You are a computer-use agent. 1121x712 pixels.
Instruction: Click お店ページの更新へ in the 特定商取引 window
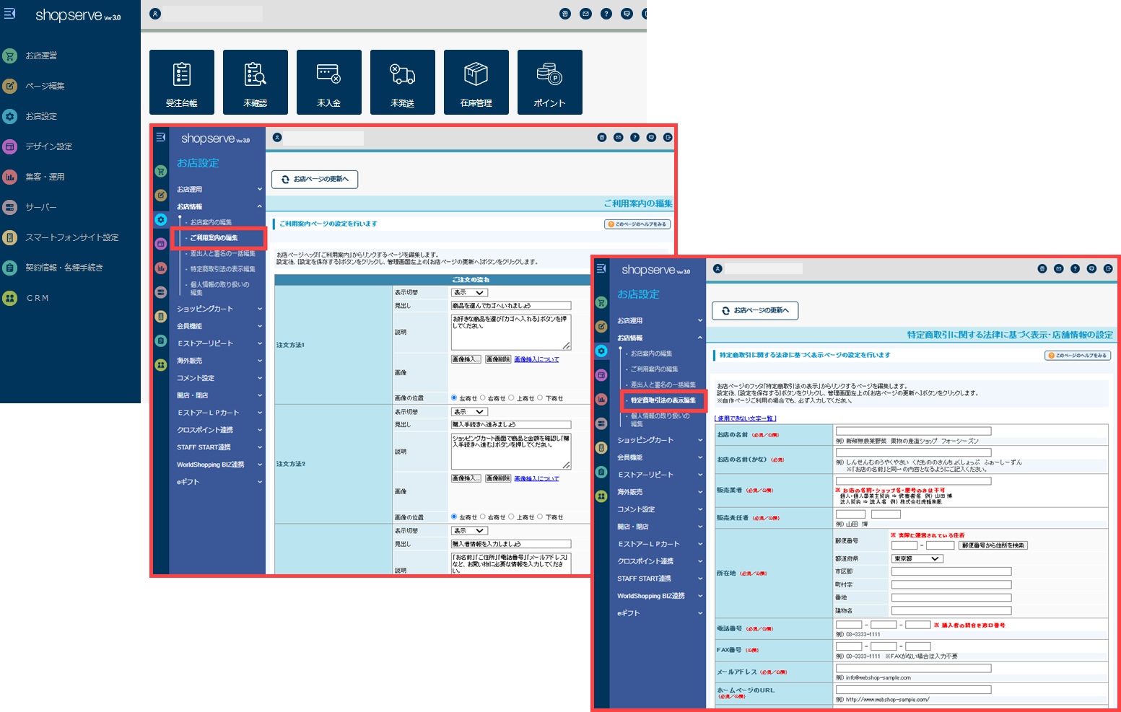[755, 310]
